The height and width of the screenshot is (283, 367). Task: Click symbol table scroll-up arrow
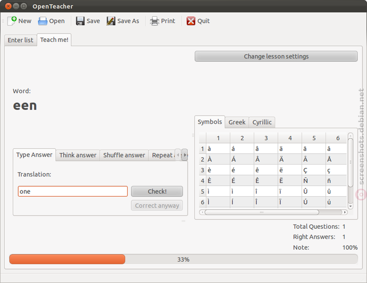(x=351, y=135)
